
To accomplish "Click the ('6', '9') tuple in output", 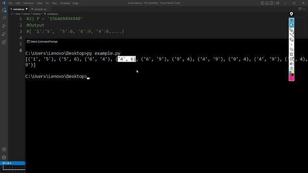I will (x=155, y=59).
